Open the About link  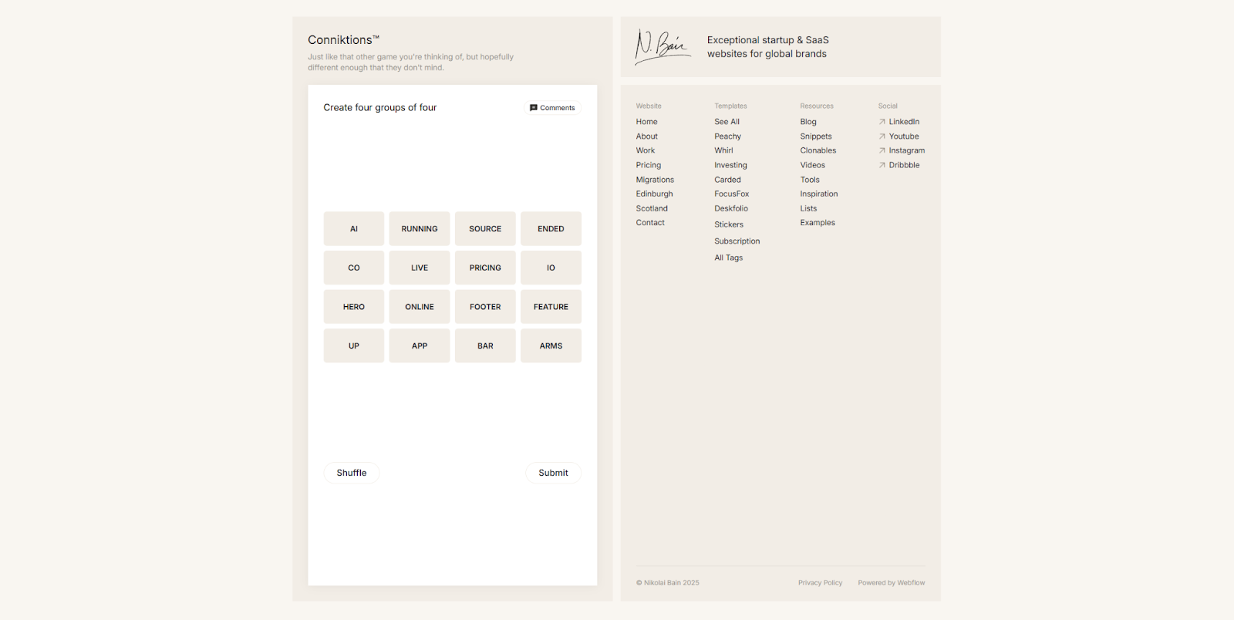(x=646, y=136)
